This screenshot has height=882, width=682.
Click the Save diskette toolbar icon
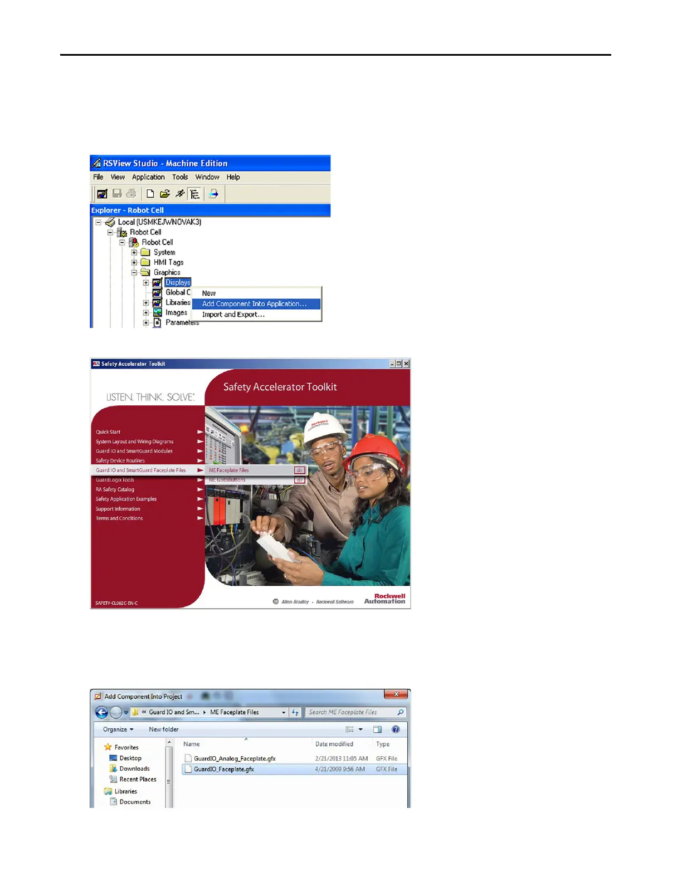(117, 194)
